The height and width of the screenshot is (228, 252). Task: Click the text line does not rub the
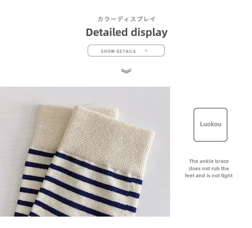[209, 169]
